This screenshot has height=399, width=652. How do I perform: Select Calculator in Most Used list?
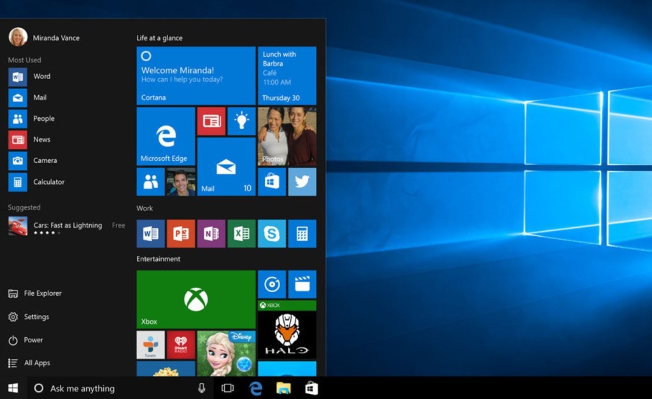click(48, 182)
